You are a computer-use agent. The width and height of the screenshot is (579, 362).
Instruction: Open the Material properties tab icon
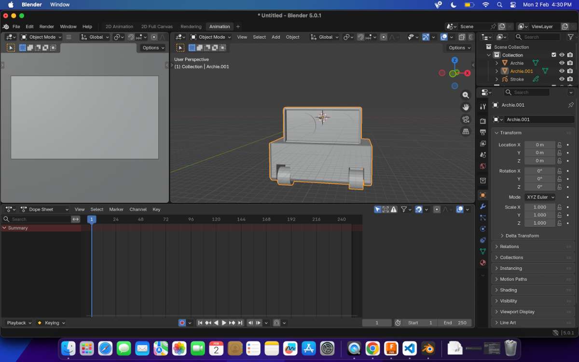click(482, 263)
